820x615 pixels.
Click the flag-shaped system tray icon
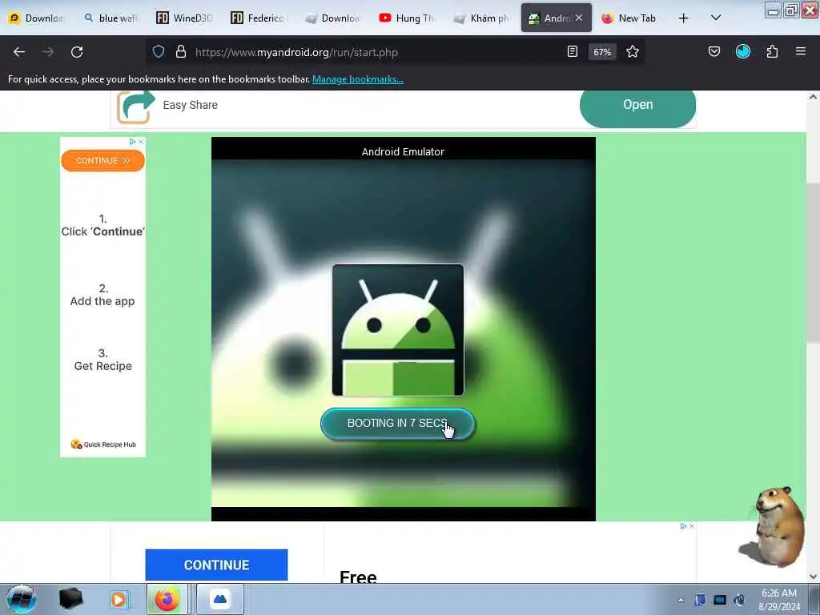tap(700, 600)
